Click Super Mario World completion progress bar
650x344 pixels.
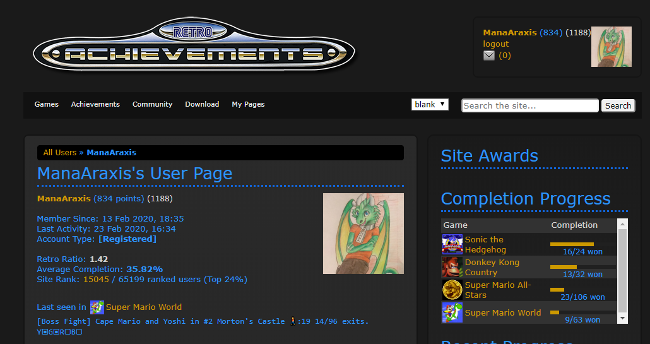(582, 312)
